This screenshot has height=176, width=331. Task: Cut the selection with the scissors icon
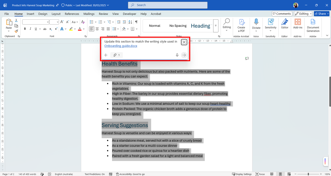point(16,21)
